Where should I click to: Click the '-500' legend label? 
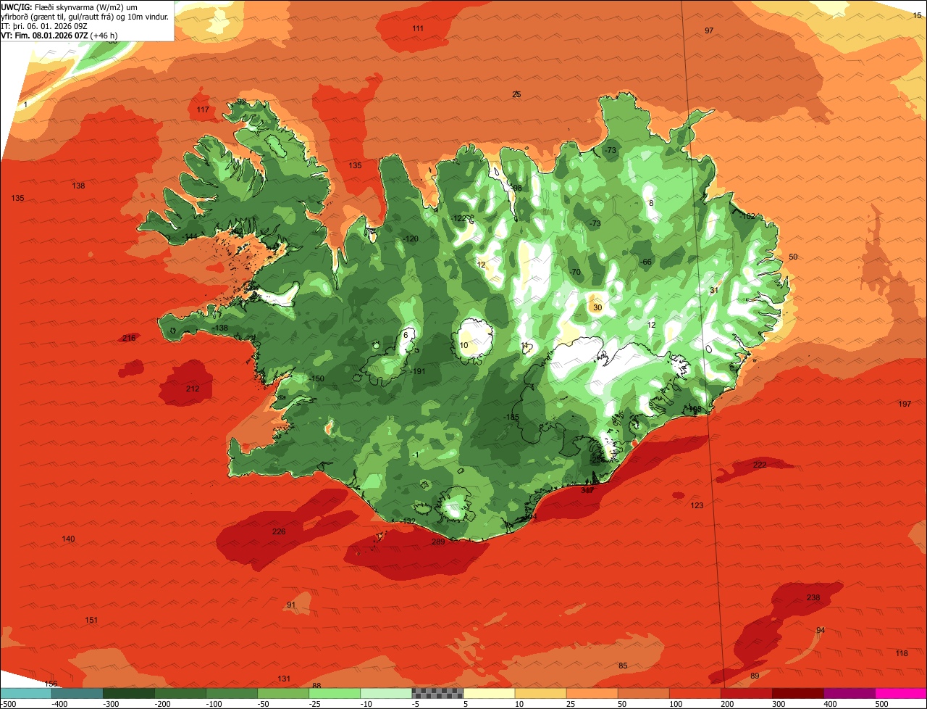coord(8,703)
